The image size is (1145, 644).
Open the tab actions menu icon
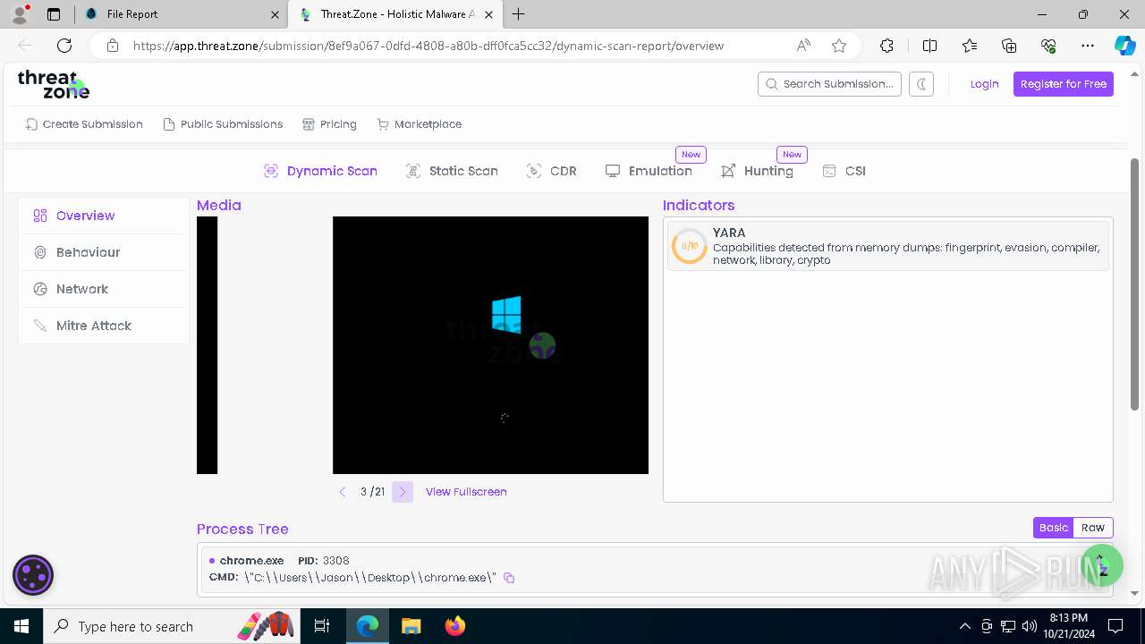54,14
